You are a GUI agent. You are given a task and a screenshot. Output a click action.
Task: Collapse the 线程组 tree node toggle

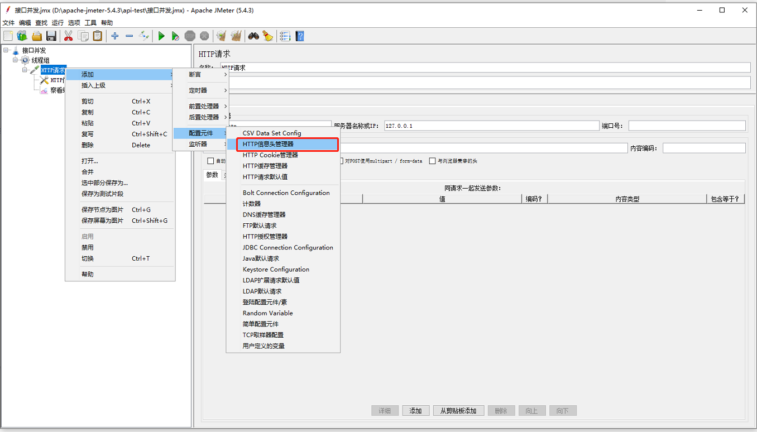click(16, 60)
